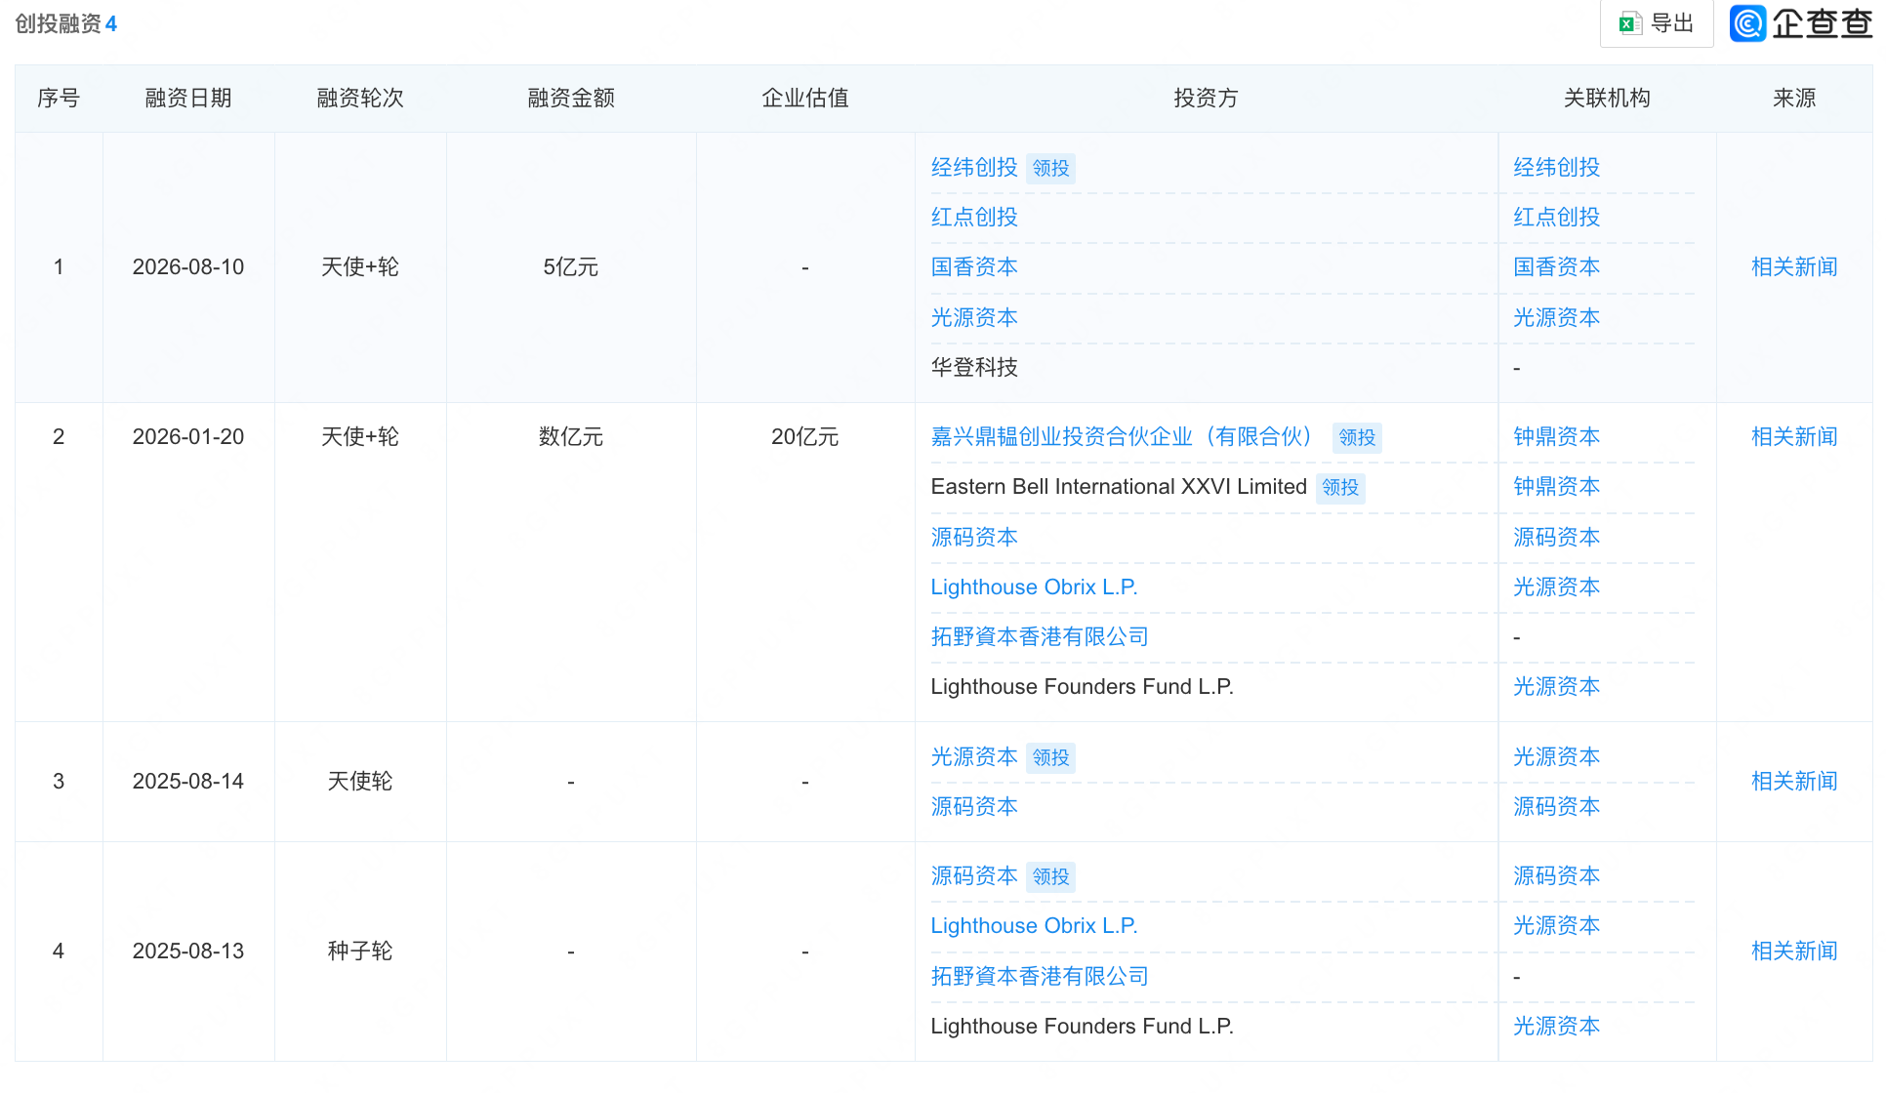Image resolution: width=1886 pixels, height=1093 pixels.
Task: Select the 2025-08-13 date cell
Action: 188,951
